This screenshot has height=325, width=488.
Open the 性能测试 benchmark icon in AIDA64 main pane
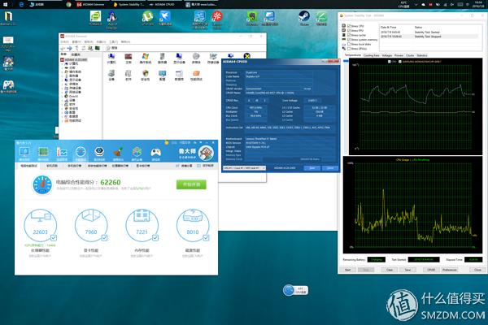pyautogui.click(x=196, y=75)
